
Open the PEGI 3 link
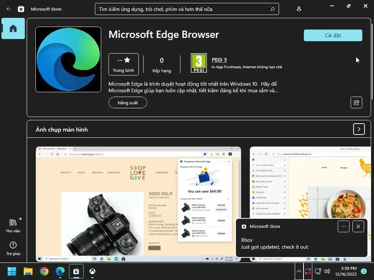coord(219,60)
